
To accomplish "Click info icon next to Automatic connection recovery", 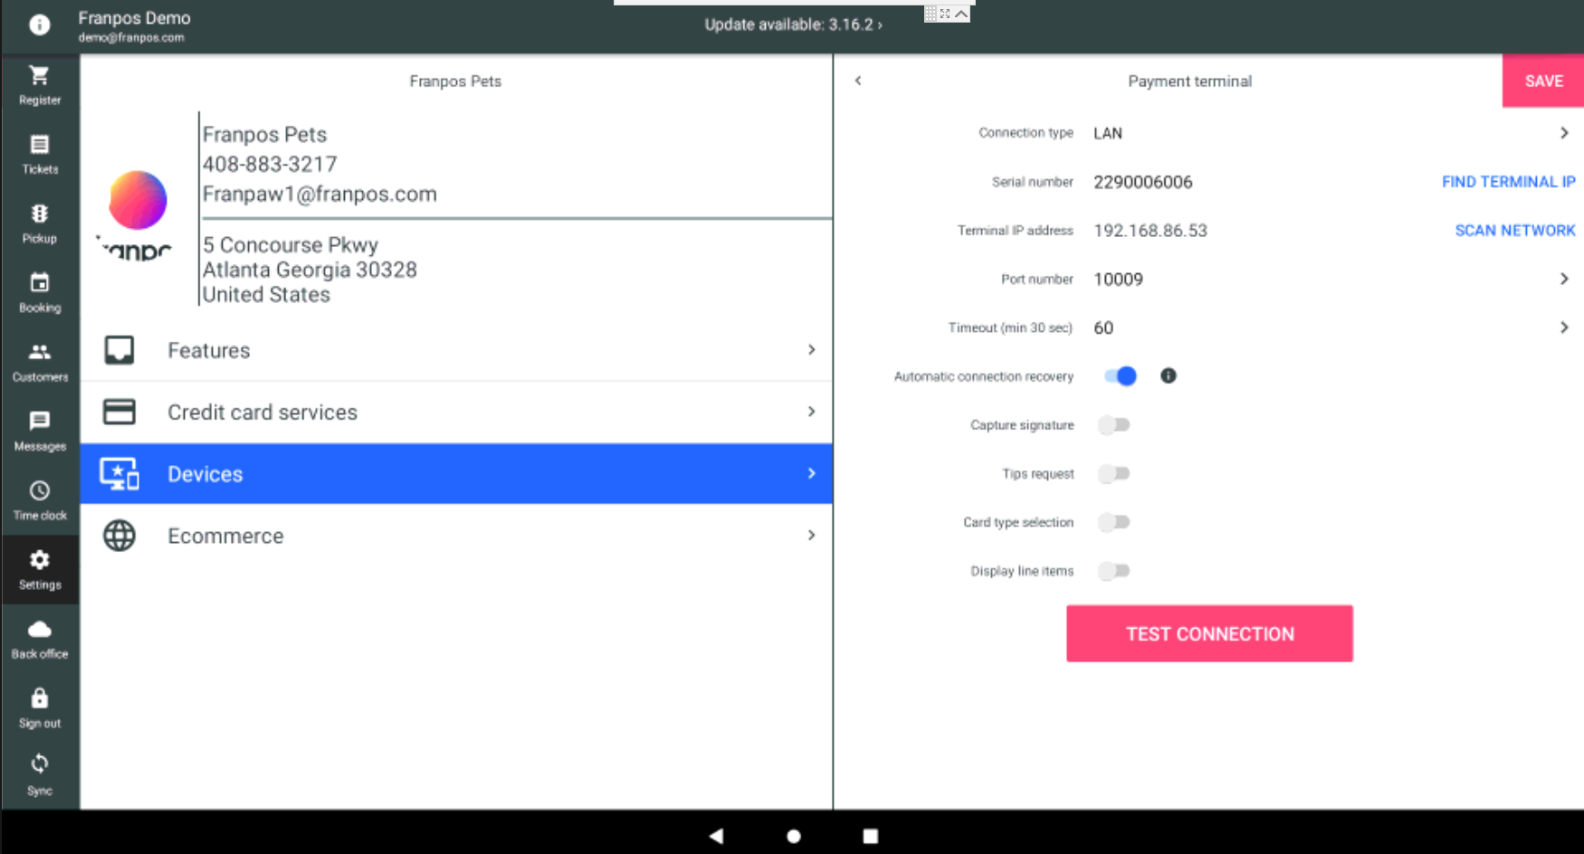I will [x=1169, y=375].
